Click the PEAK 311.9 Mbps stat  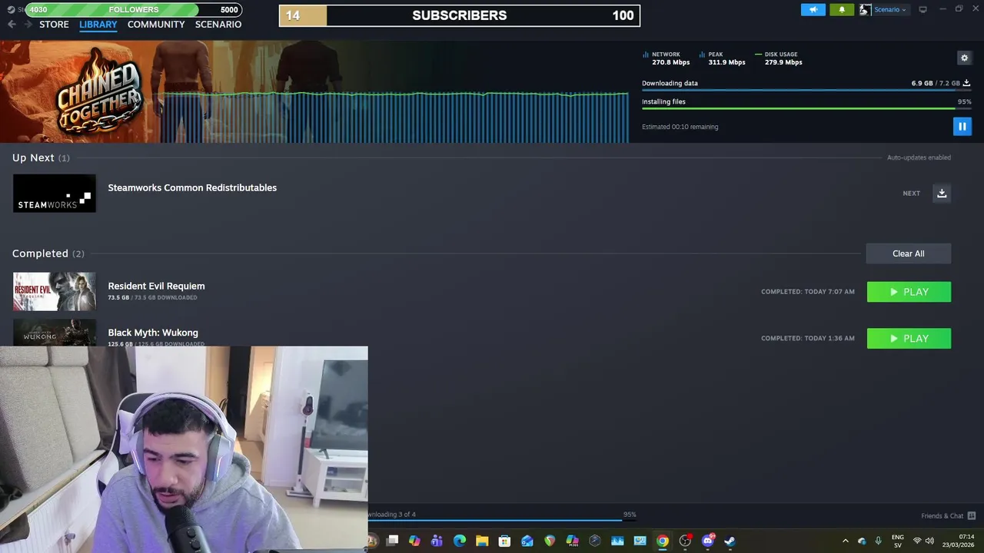(723, 58)
